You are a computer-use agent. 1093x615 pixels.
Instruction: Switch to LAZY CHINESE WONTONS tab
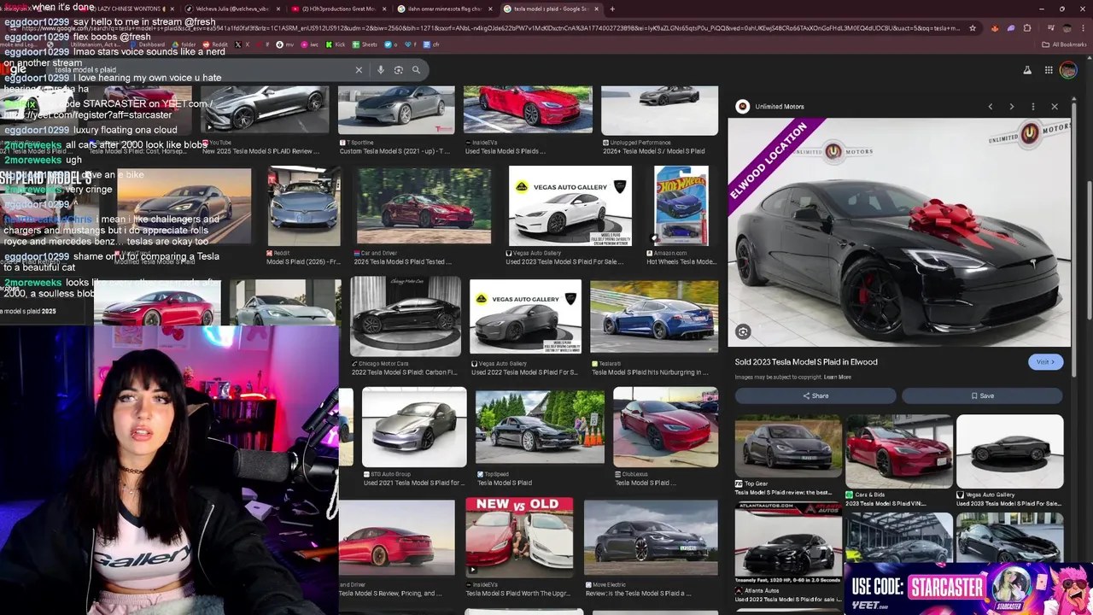click(x=128, y=9)
